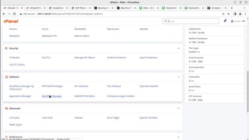Switch to the RVA Virtual tab
The width and height of the screenshot is (249, 140).
pos(149,8)
